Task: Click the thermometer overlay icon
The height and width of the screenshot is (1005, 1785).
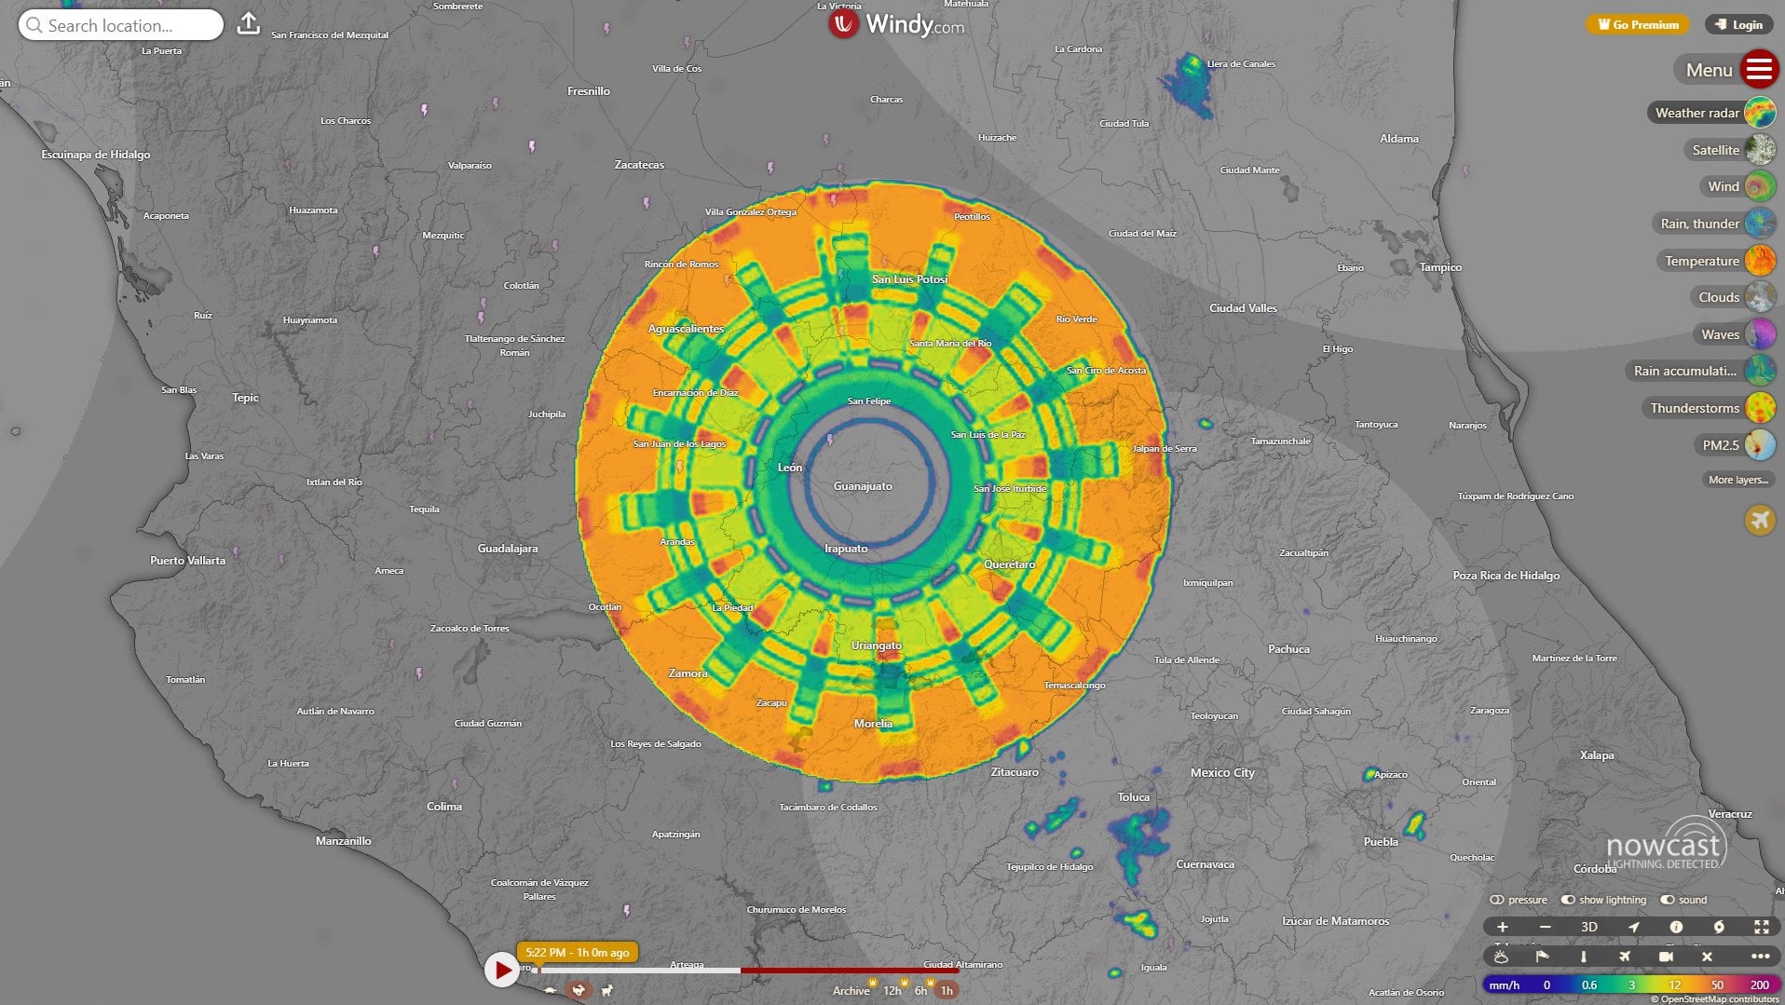Action: [x=1584, y=957]
